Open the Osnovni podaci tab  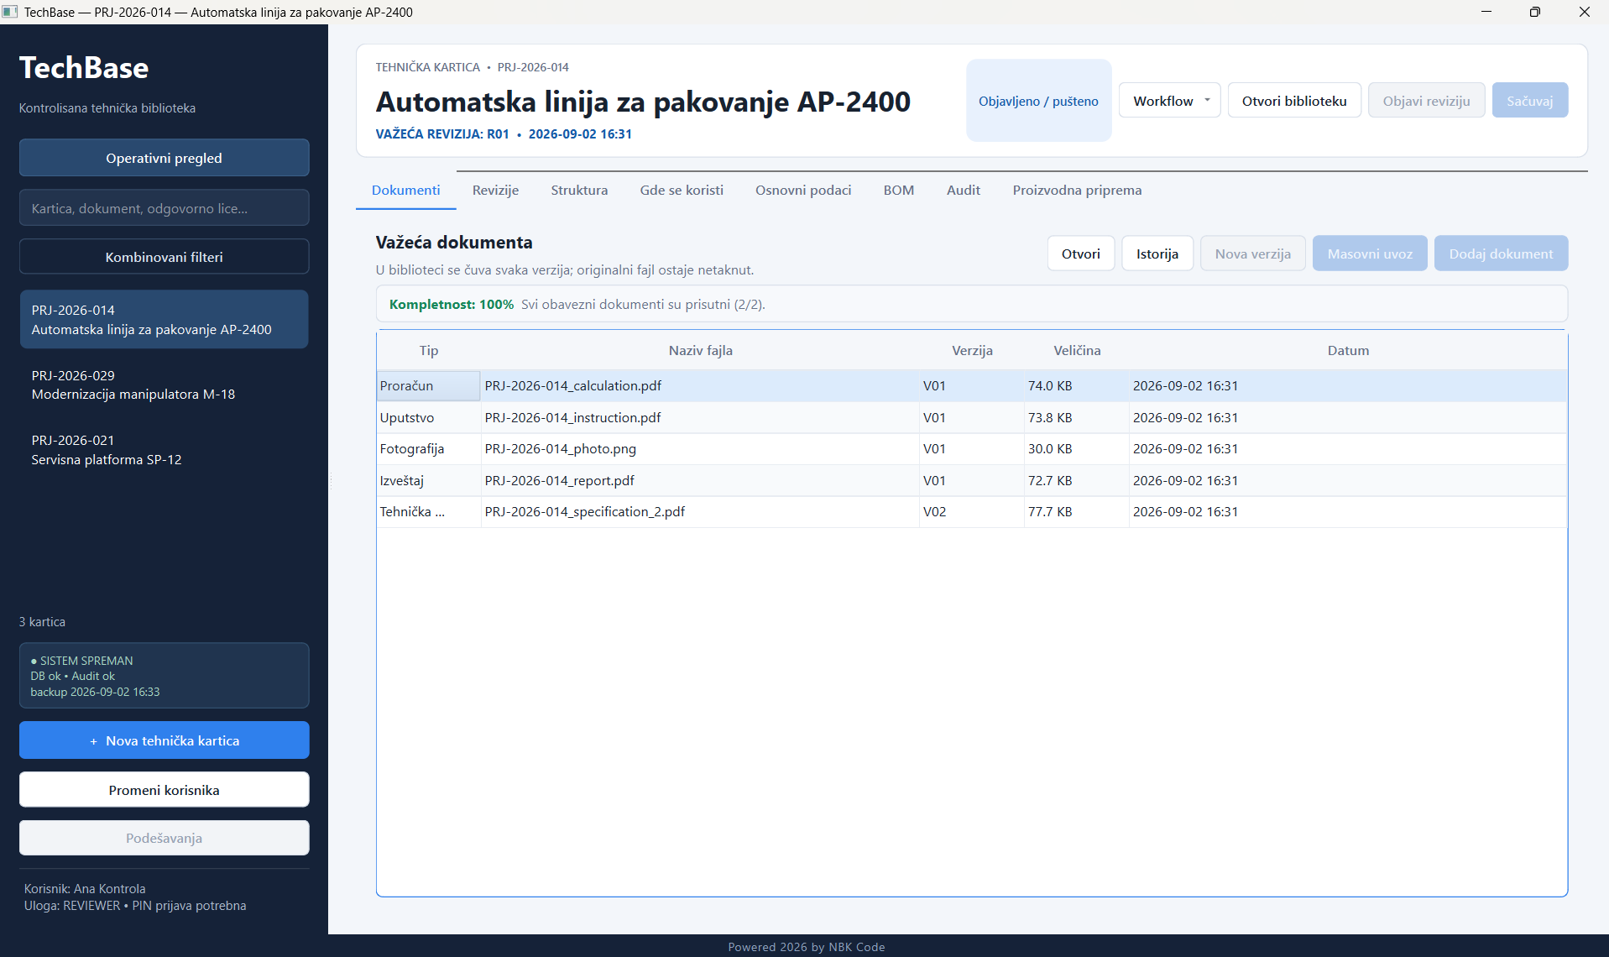pyautogui.click(x=803, y=191)
